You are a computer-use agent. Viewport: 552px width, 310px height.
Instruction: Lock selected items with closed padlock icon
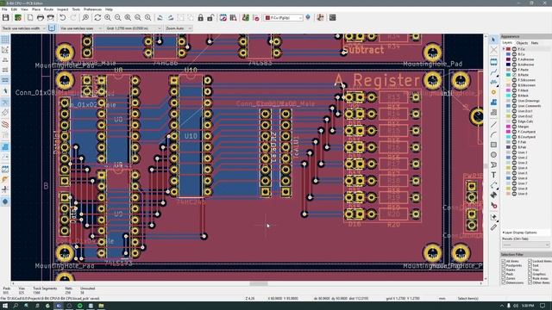coord(200,17)
